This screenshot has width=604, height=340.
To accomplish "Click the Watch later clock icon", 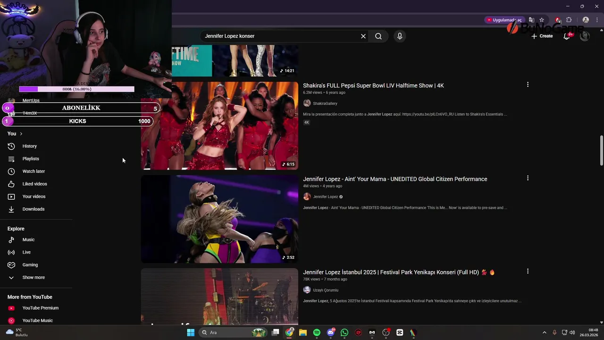I will [11, 171].
